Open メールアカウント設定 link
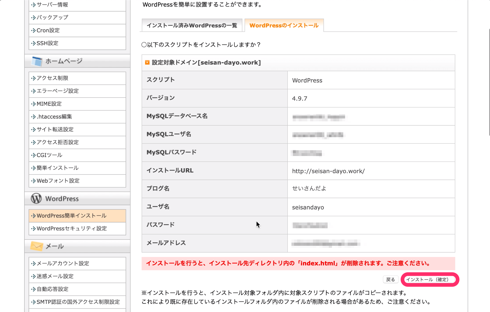490x312 pixels. coord(63,263)
